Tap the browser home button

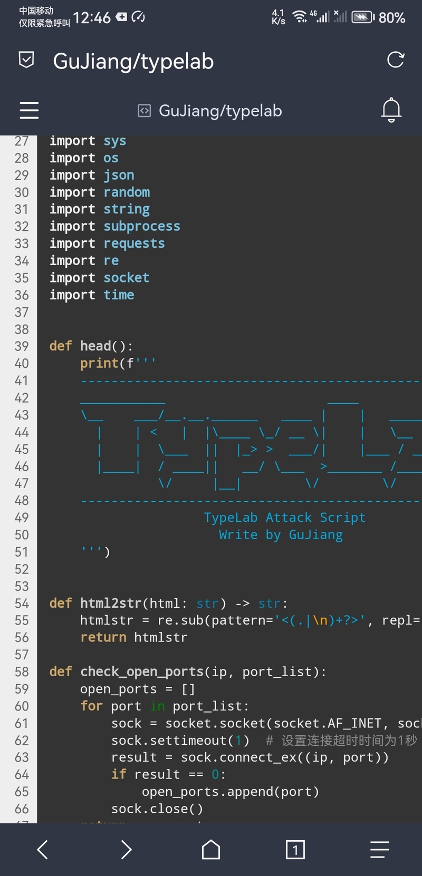[x=211, y=849]
